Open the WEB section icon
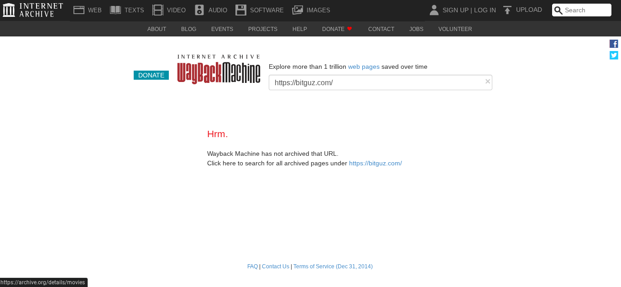This screenshot has height=287, width=621. [79, 10]
